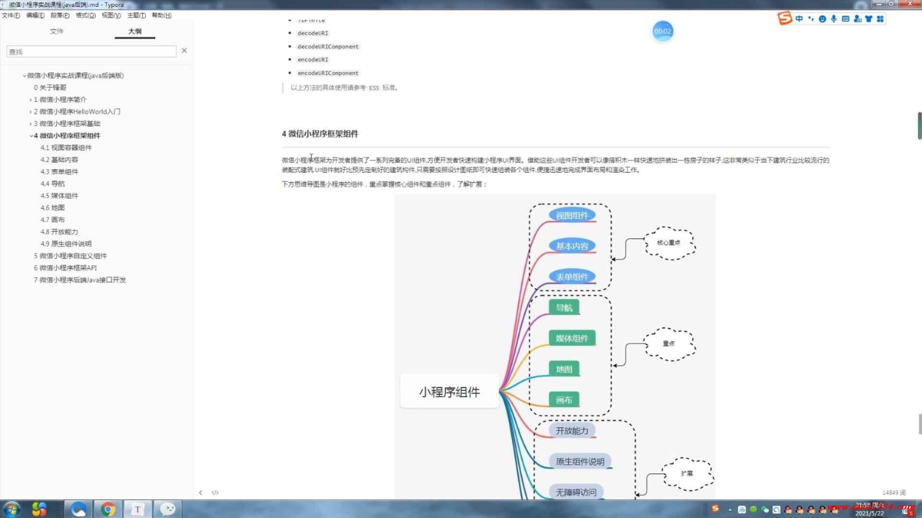Open the Typora taskbar button
Screen dimensions: 922x518
pos(137,509)
